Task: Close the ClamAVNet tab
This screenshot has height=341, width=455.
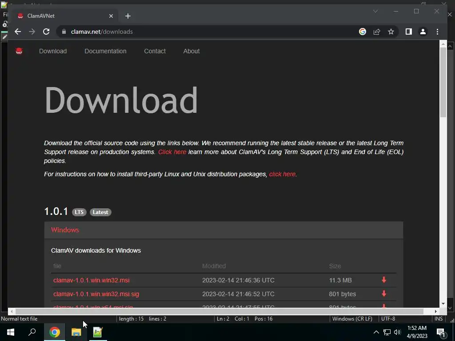Action: (x=111, y=16)
